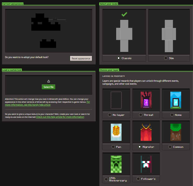This screenshot has height=186, width=193.
Task: Click the red Migrator cape thumbnail
Action: pos(146,132)
